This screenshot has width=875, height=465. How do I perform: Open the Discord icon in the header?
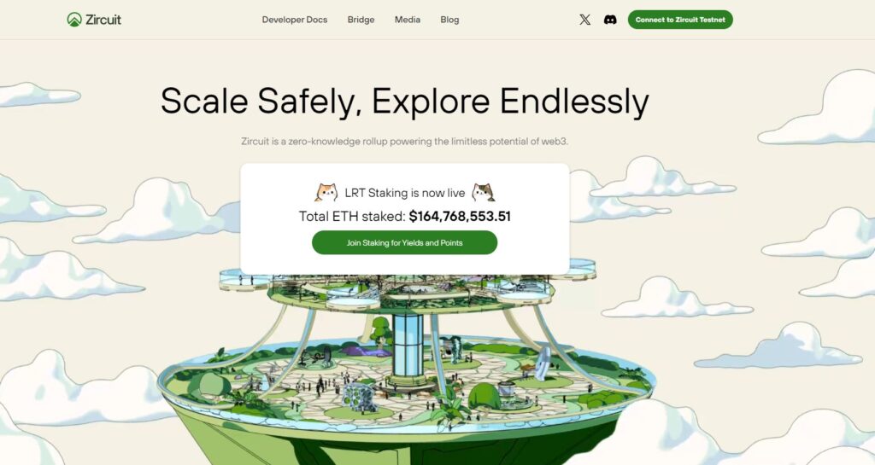(610, 20)
